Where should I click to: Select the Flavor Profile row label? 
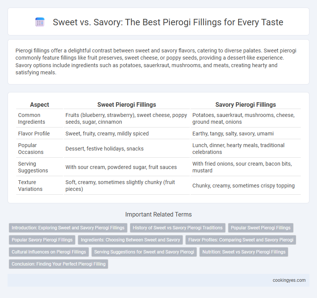tap(34, 134)
